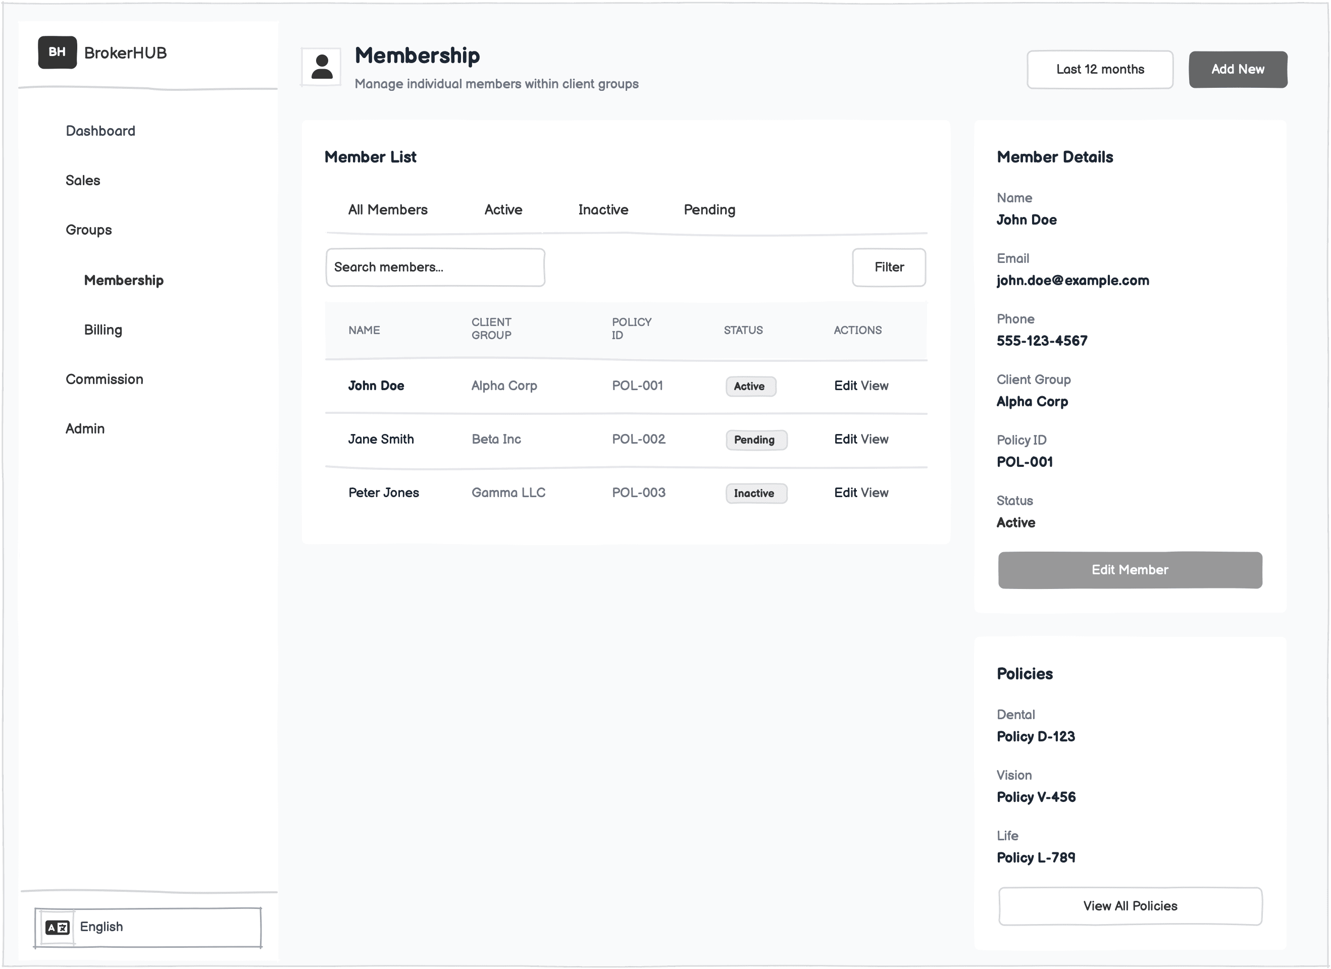
Task: Open the Commission sidebar item
Action: coord(105,380)
